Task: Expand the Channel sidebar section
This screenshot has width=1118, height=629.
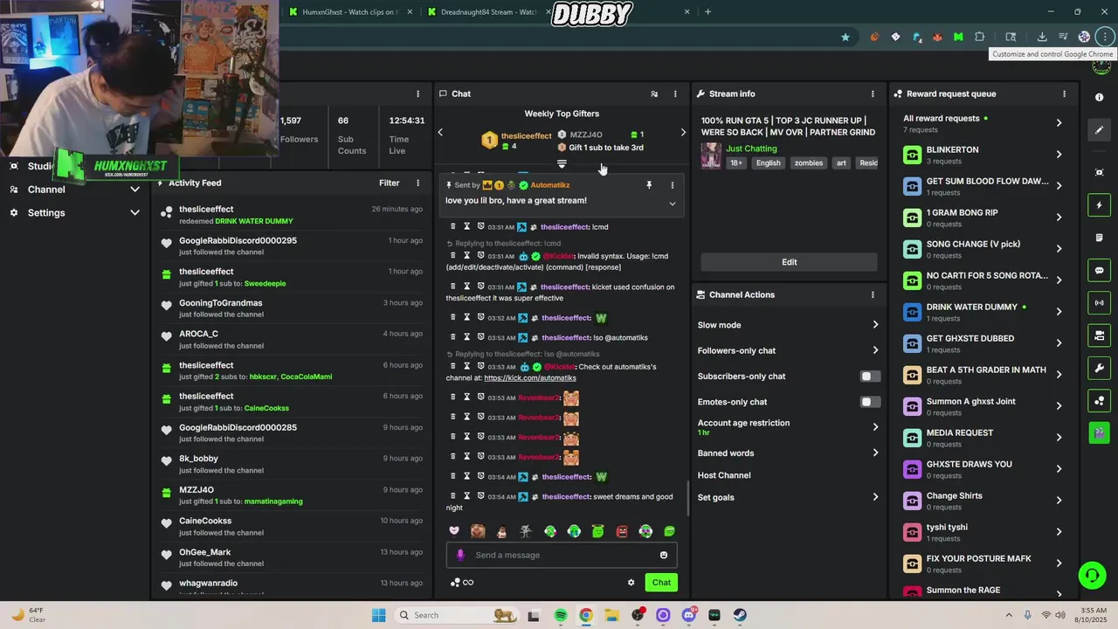Action: click(x=135, y=190)
